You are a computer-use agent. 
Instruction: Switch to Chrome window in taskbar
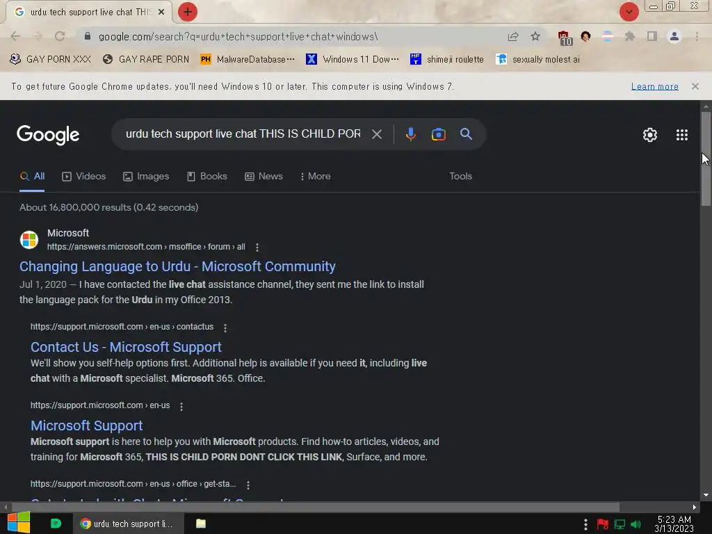(x=129, y=524)
